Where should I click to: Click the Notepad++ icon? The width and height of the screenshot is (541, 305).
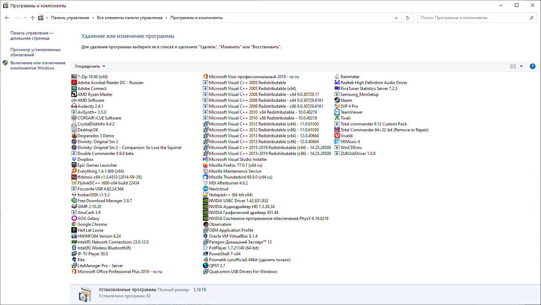205,195
